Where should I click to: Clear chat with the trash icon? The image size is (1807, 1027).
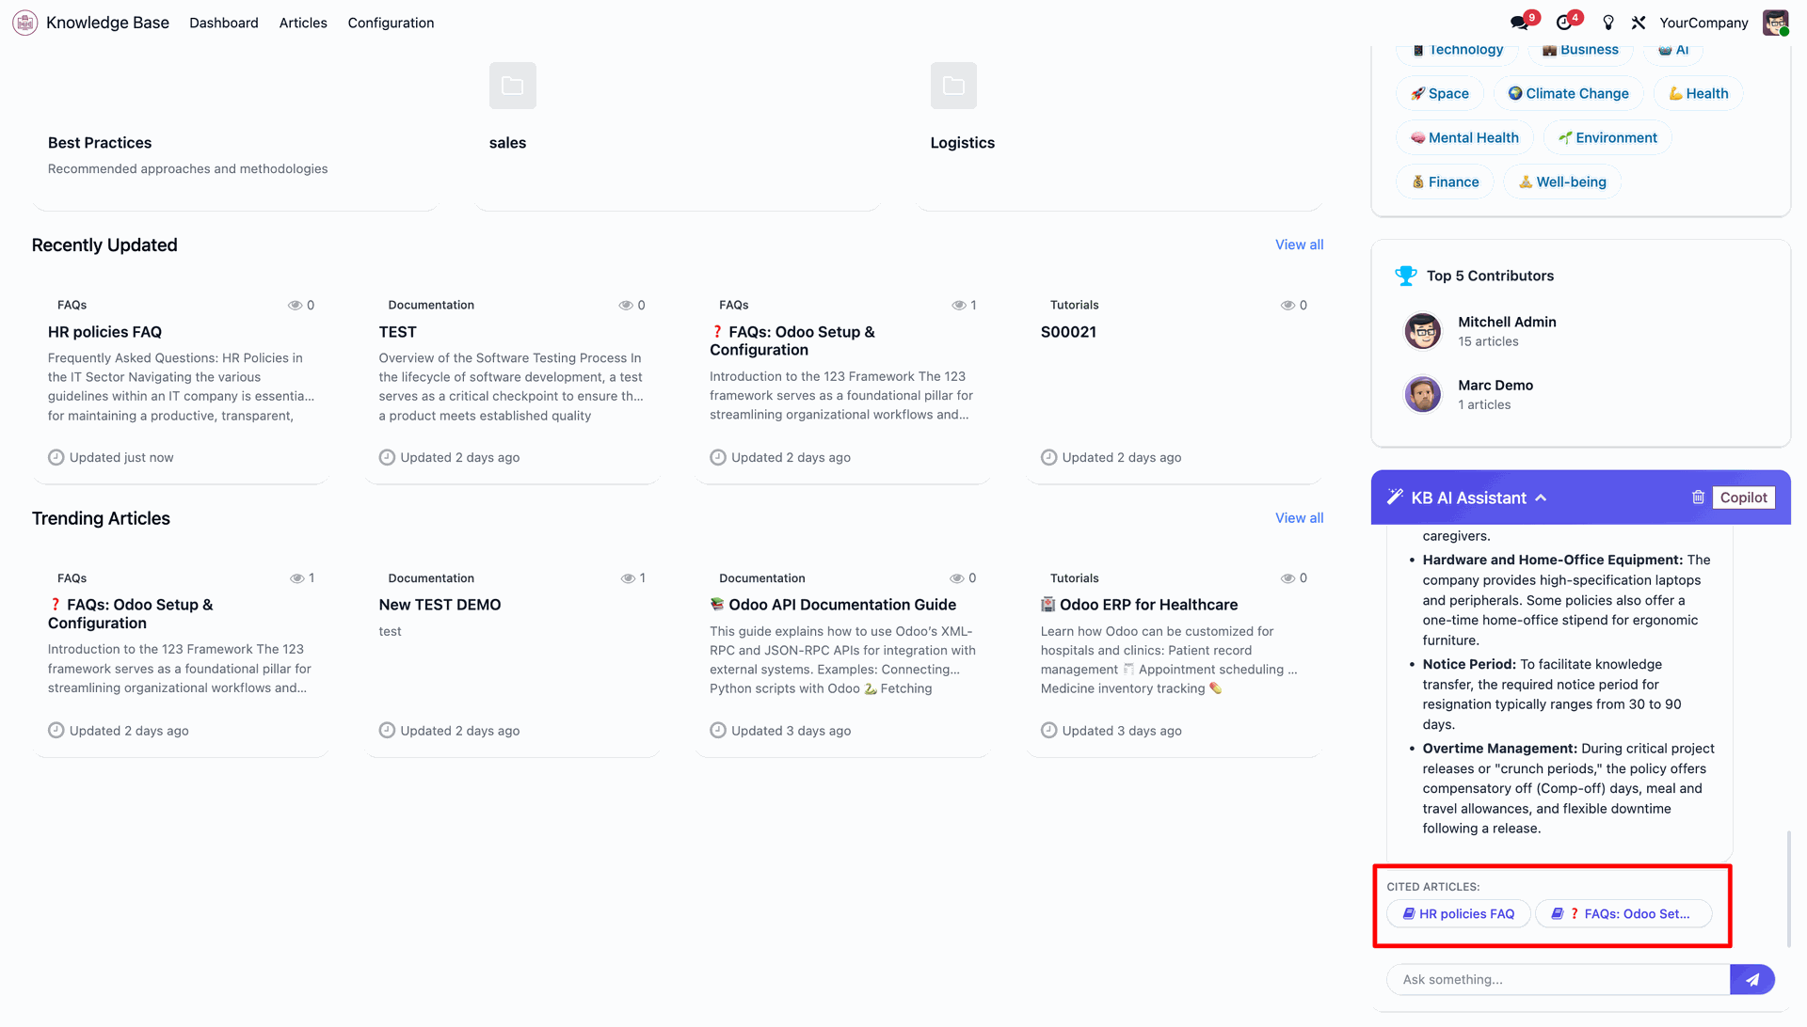1698,498
